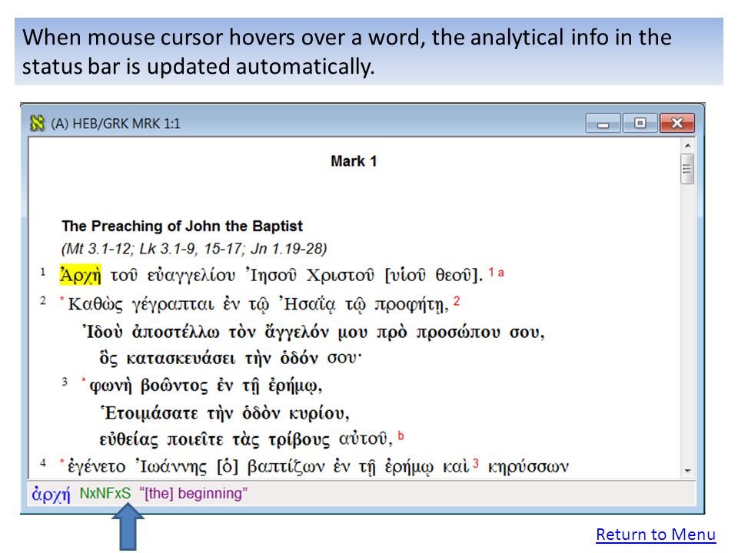The height and width of the screenshot is (553, 738).
Task: Click the word τρίβους
Action: click(x=299, y=439)
